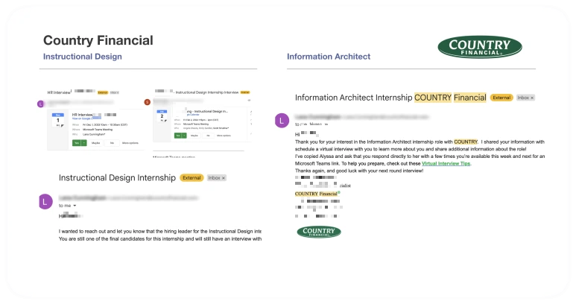This screenshot has width=576, height=304.
Task: Click small COUNTRY Financial logo in email signature
Action: pos(319,232)
